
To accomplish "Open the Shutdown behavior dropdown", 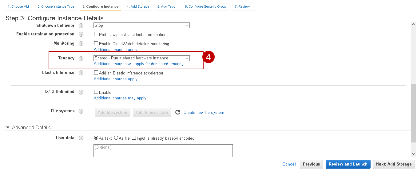I will (141, 26).
